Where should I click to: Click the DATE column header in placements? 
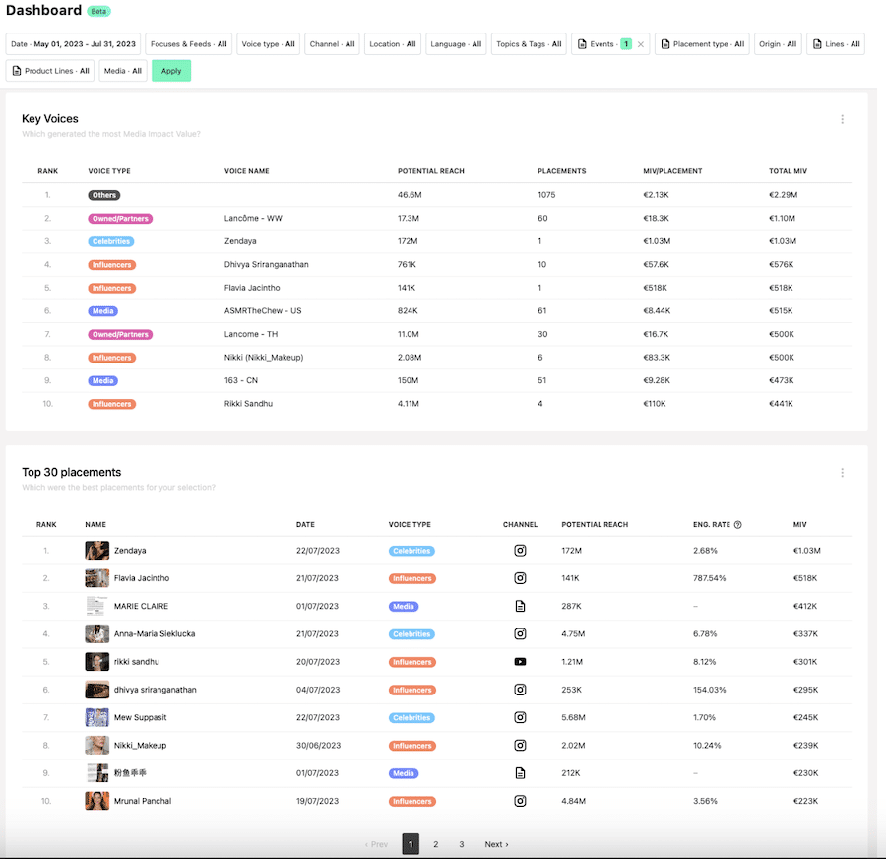pyautogui.click(x=305, y=525)
